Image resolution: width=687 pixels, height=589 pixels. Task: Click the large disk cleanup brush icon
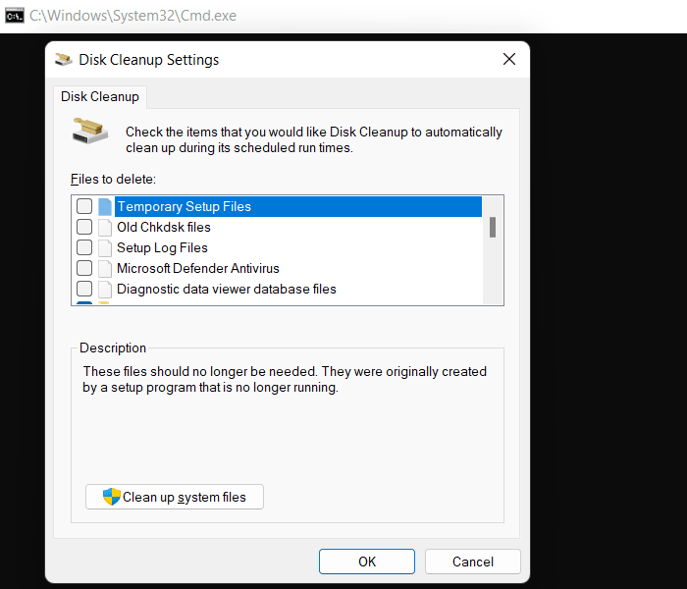90,132
